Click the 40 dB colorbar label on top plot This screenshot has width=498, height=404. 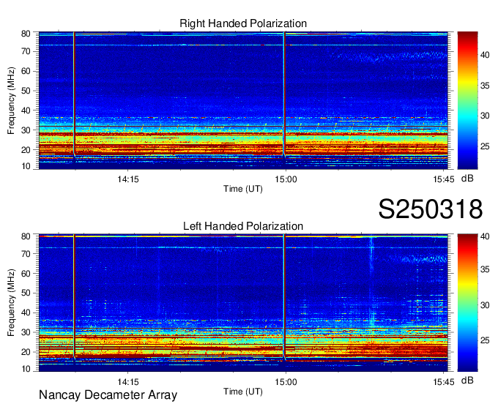pyautogui.click(x=485, y=55)
